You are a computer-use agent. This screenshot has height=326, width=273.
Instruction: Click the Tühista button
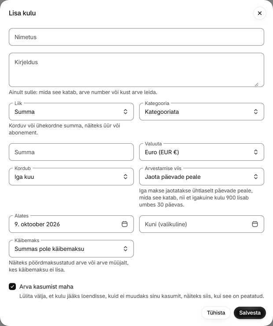coord(216,313)
